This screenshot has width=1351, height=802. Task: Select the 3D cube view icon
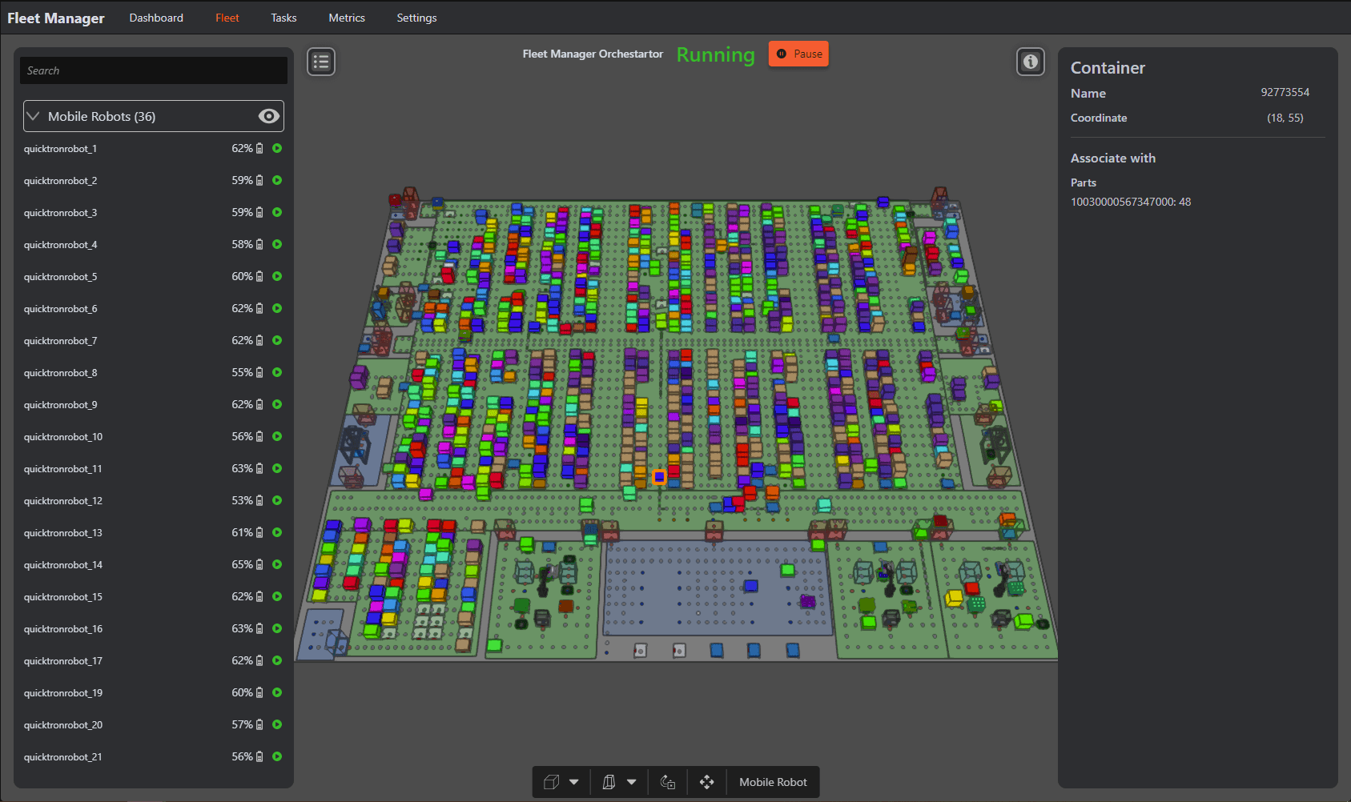[x=551, y=782]
